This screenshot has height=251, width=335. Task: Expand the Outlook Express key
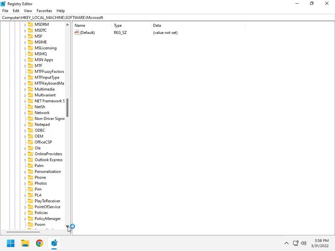point(25,160)
